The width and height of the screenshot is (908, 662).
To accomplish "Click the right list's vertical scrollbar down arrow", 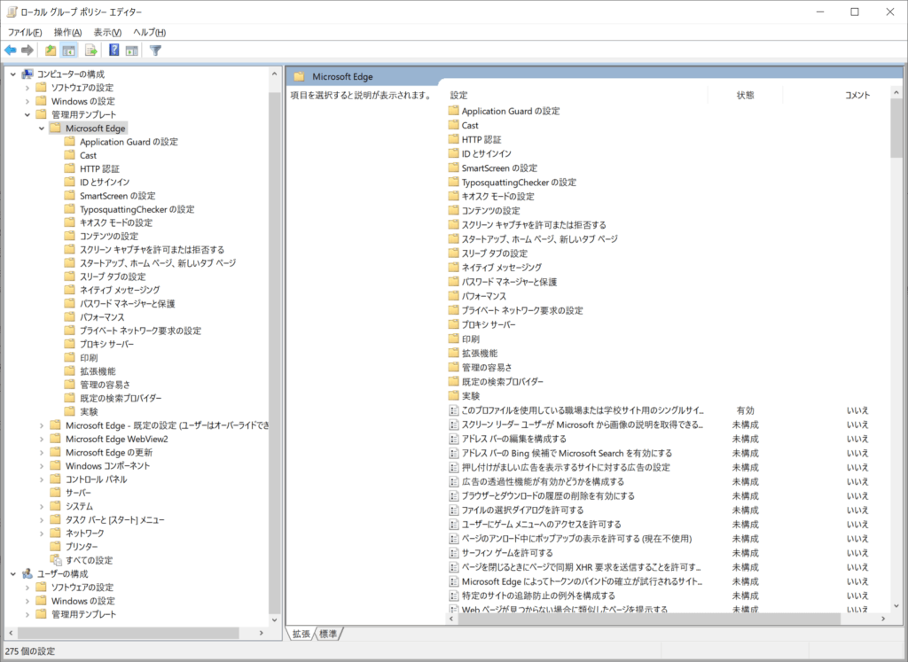I will coord(896,606).
